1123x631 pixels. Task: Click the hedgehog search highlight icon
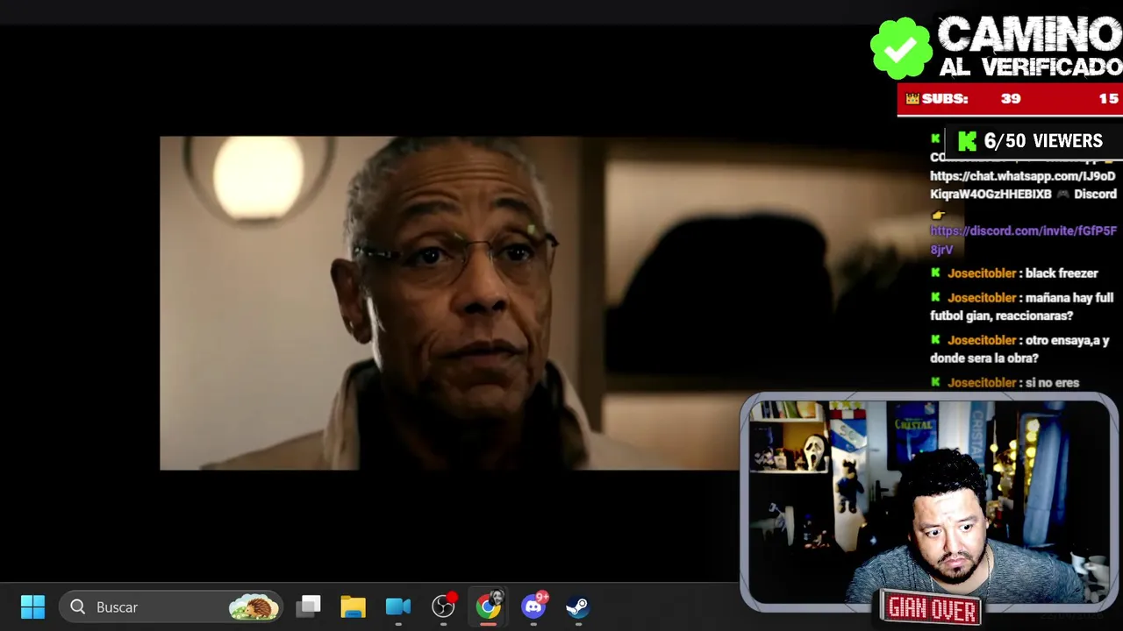[x=254, y=606]
